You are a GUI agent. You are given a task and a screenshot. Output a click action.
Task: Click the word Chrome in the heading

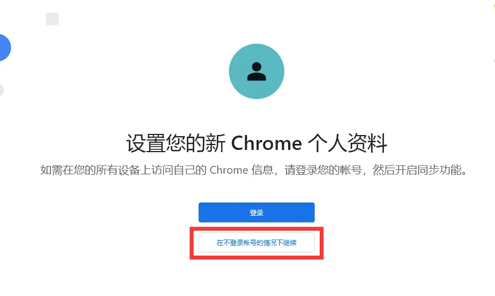[267, 143]
